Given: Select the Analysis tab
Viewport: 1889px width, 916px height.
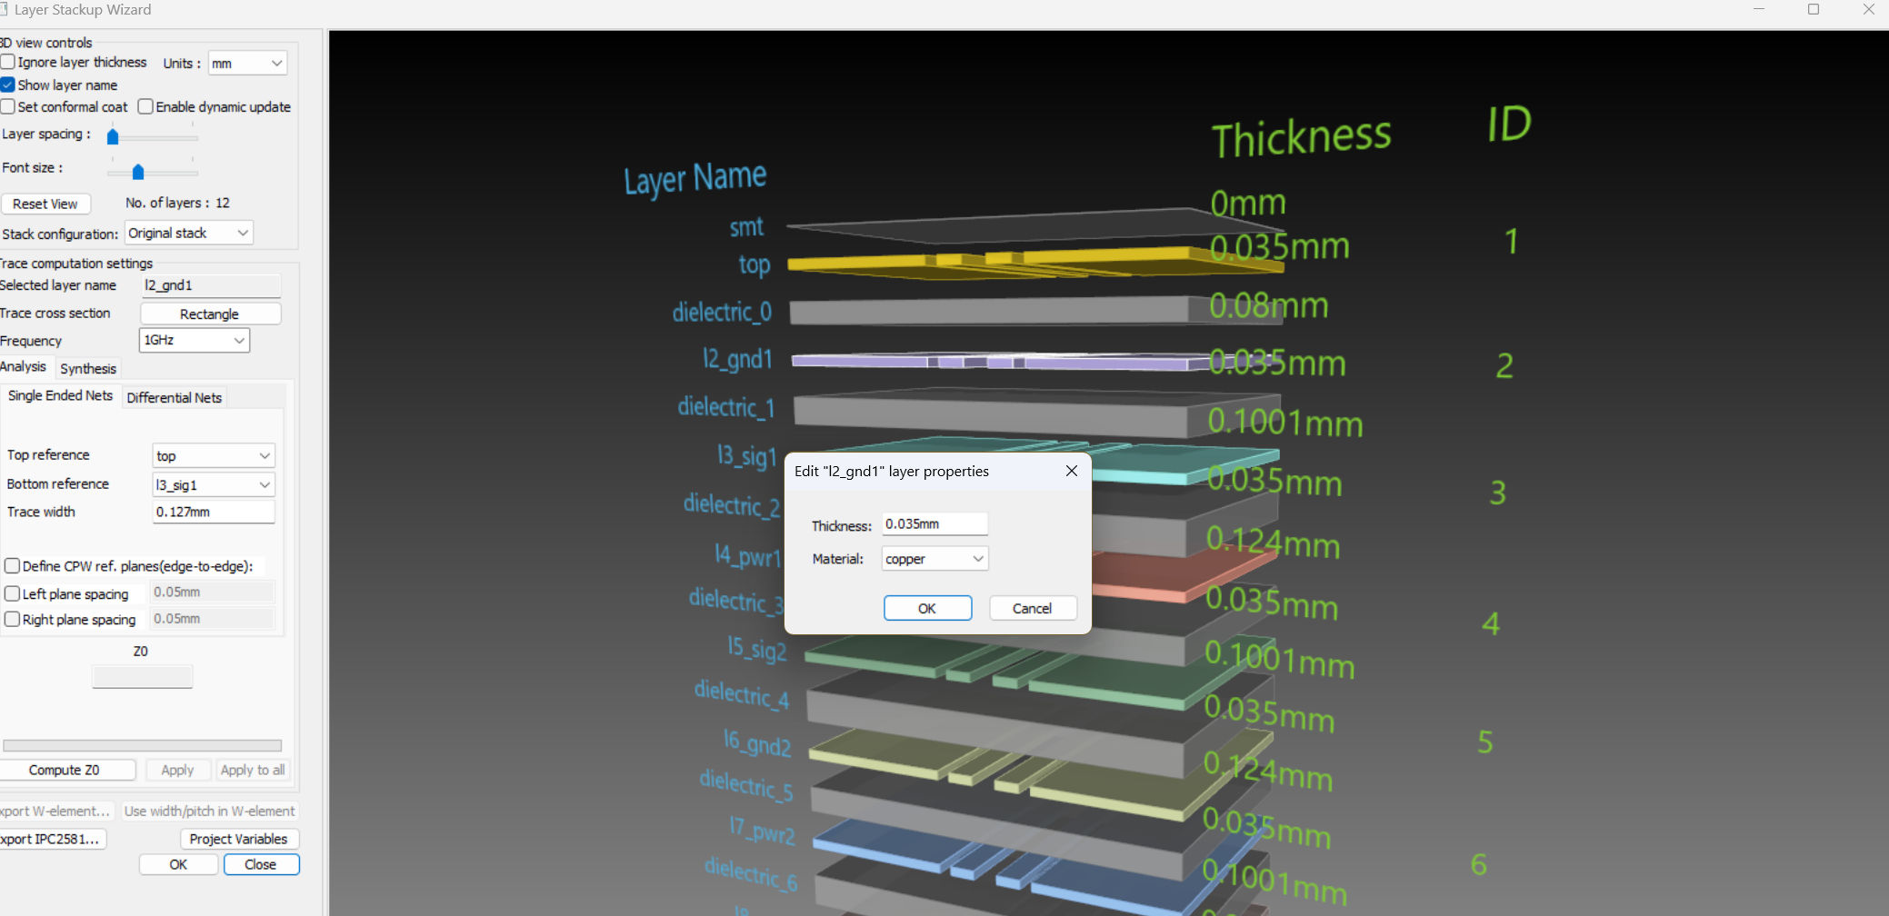Looking at the screenshot, I should point(24,366).
